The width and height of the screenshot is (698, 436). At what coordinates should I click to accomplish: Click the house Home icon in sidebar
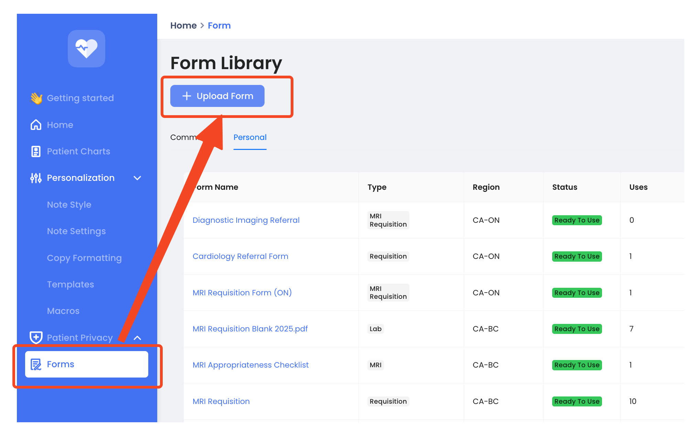[x=36, y=125]
